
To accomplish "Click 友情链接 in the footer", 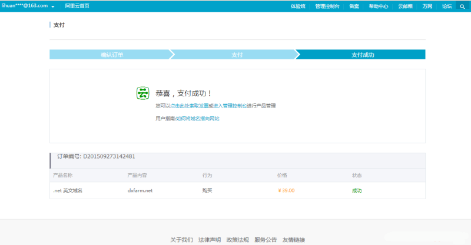I will pos(293,240).
